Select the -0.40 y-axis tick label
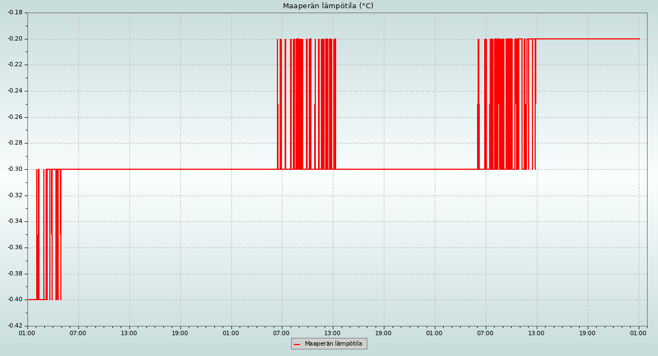Viewport: 658px width, 356px height. (x=14, y=300)
